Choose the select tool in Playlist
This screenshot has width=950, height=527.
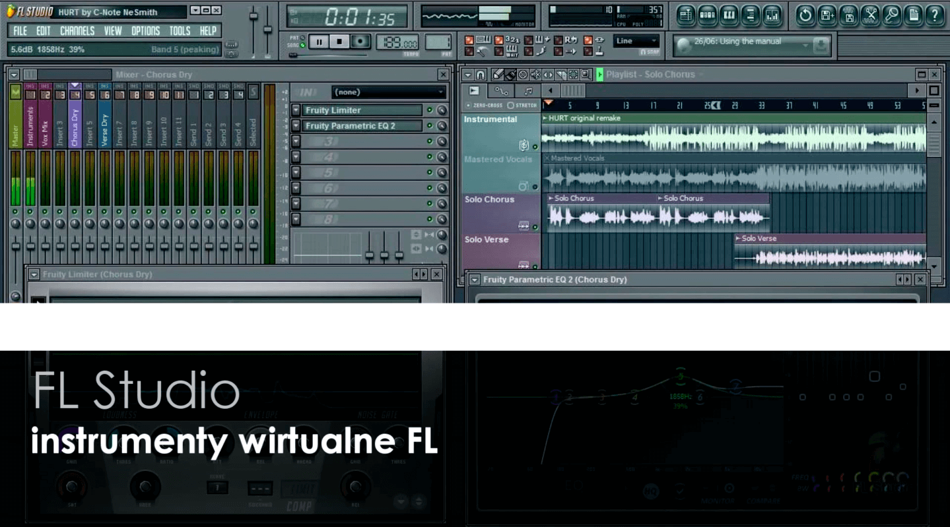(573, 75)
